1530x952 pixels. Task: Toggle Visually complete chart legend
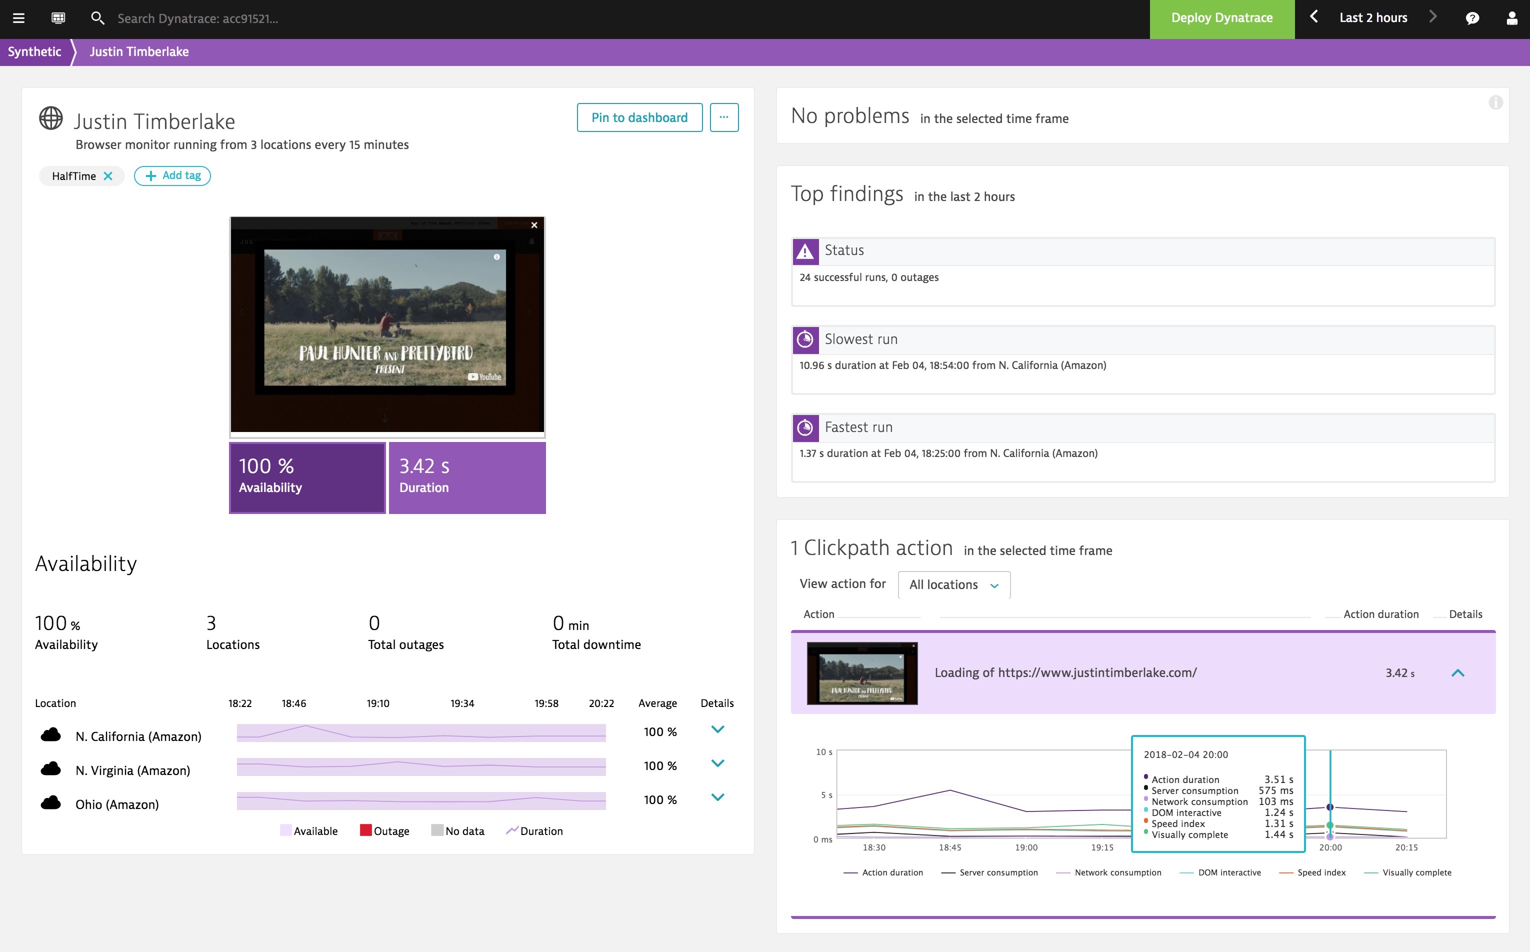tap(1407, 872)
